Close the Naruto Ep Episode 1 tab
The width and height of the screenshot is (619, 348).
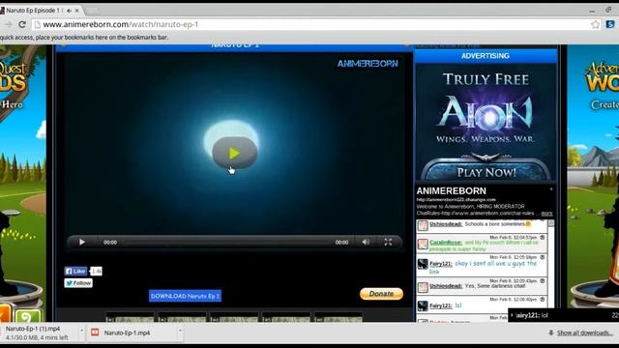tap(77, 11)
